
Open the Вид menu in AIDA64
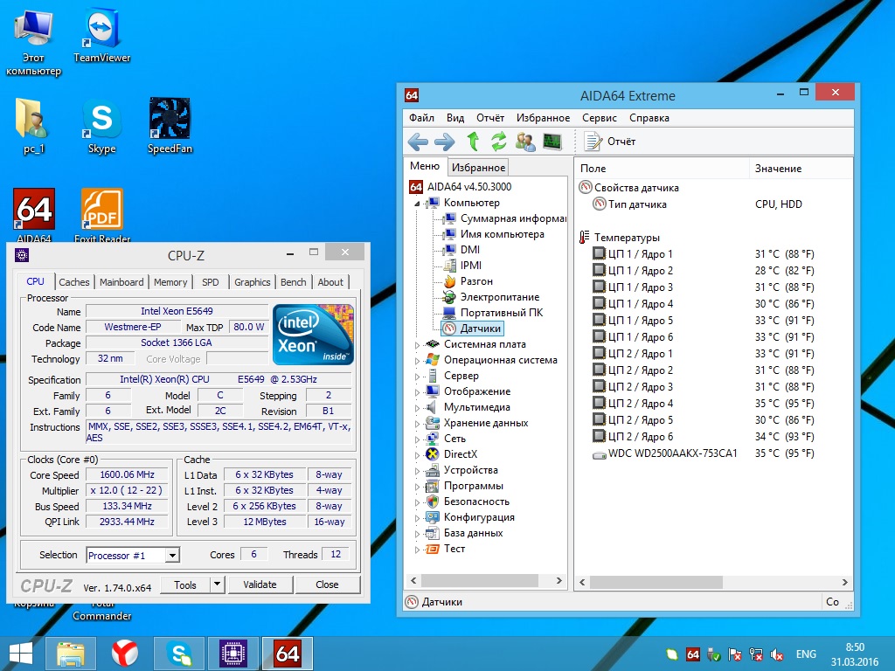click(x=454, y=118)
